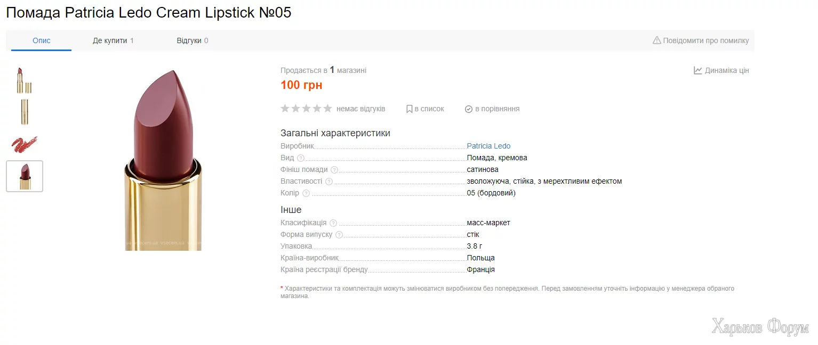Viewport: 818px width, 345px height.
Task: Open Patricia Ledo manufacturer link
Action: (488, 146)
